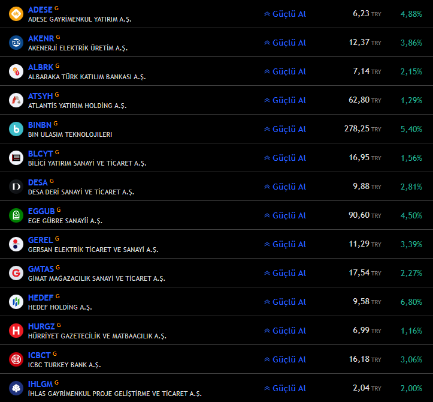433x402 pixels.
Task: Click GERSAN ELEKTRİK TİCARET VE SANAYİ name
Action: coord(93,250)
